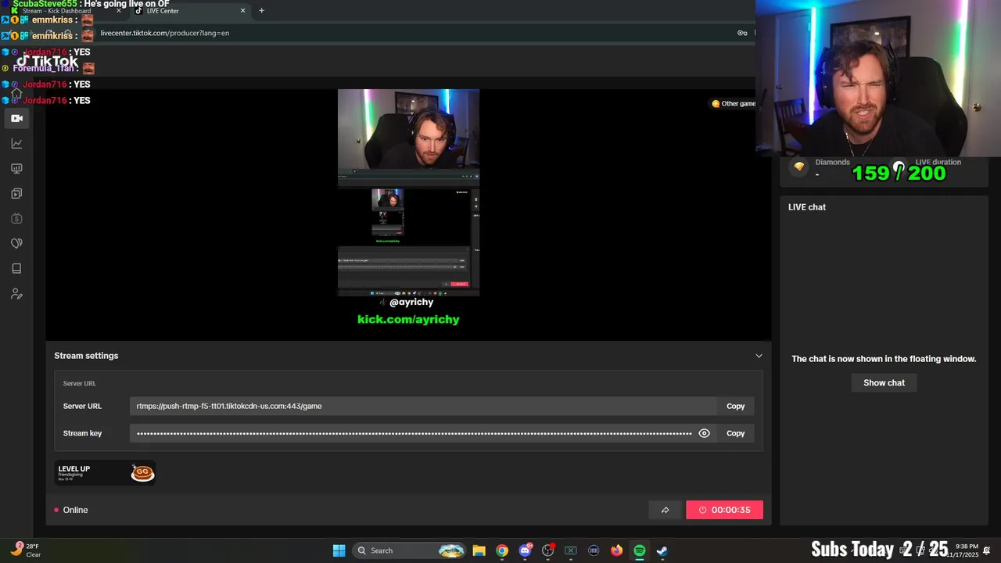This screenshot has width=1001, height=563.
Task: Open Spotify from taskbar
Action: pos(640,550)
